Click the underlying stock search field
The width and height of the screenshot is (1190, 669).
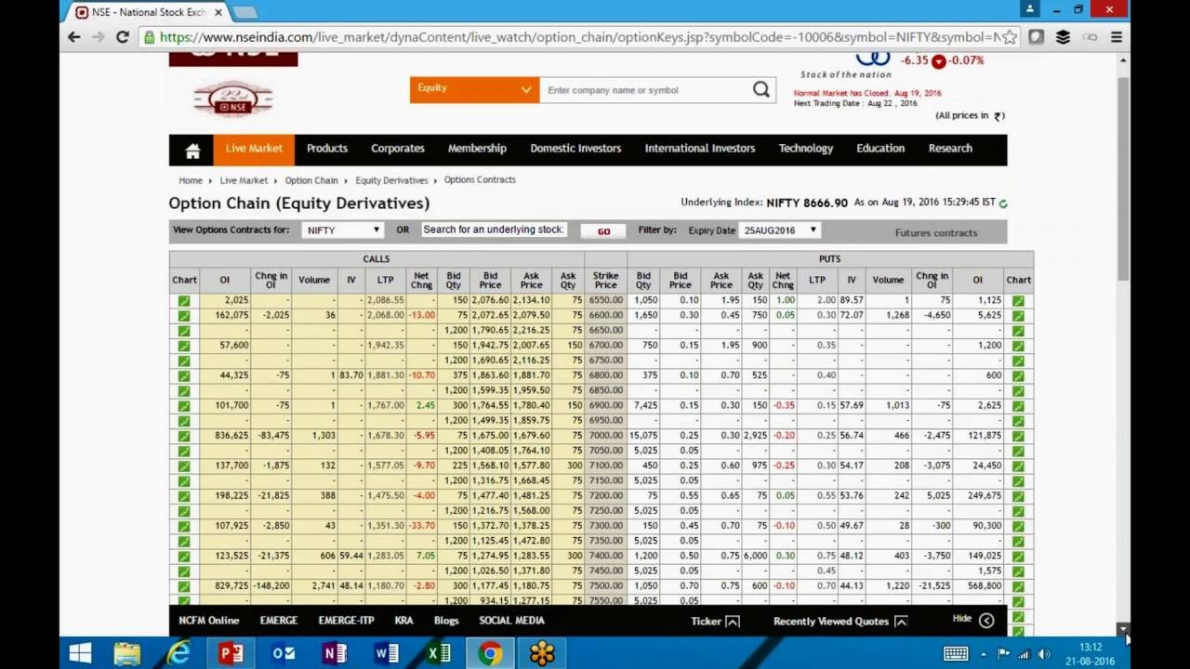[x=494, y=230]
